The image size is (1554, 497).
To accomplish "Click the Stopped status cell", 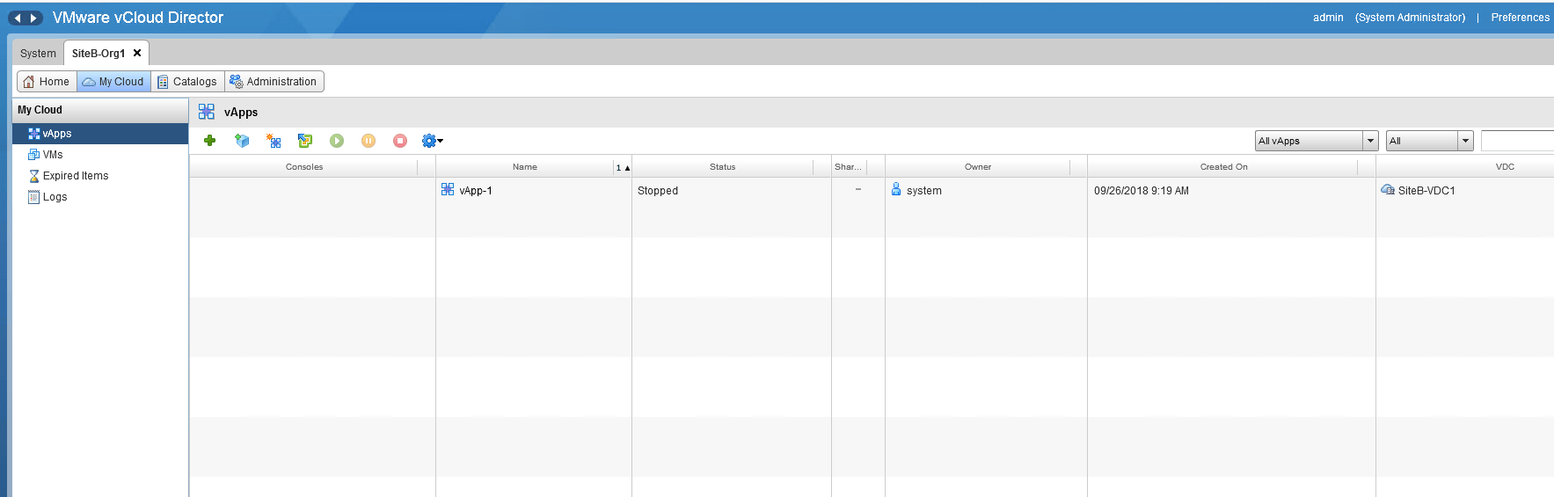I will point(658,191).
